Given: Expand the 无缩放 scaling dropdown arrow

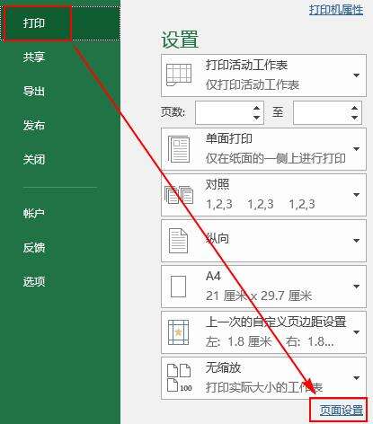Looking at the screenshot, I should [356, 378].
